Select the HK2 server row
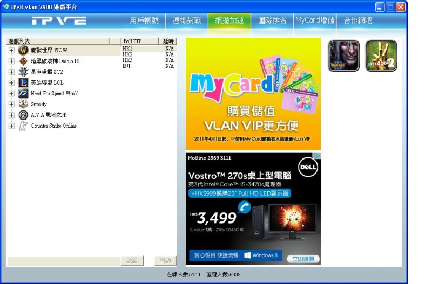Viewport: 432px width, 284px height. 148,54
